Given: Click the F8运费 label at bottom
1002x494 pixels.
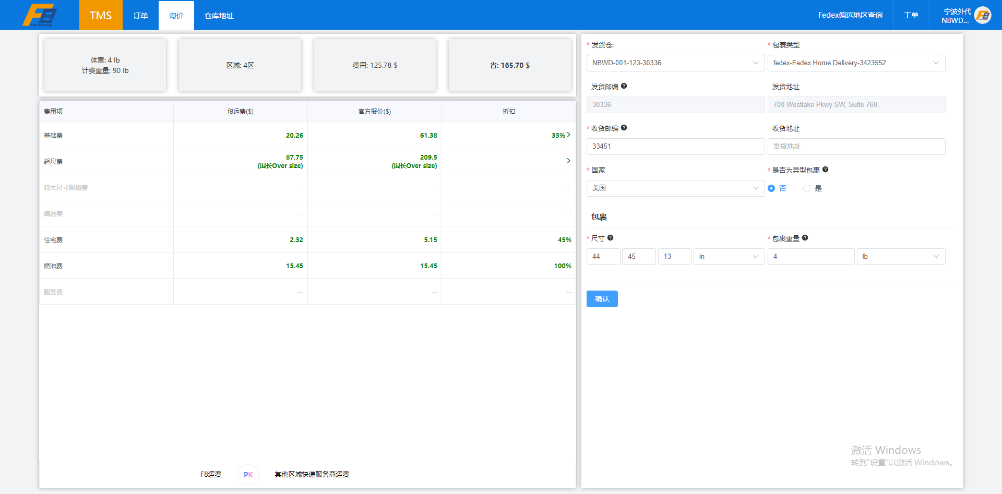Looking at the screenshot, I should pyautogui.click(x=211, y=475).
